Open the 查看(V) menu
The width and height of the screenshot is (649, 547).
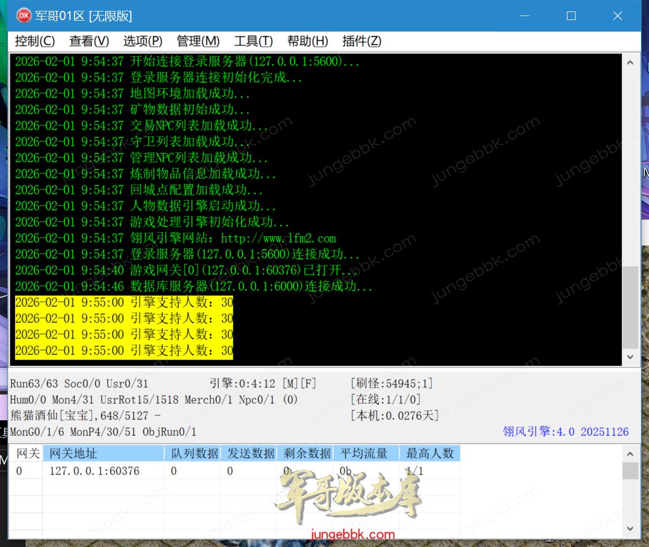tap(89, 41)
